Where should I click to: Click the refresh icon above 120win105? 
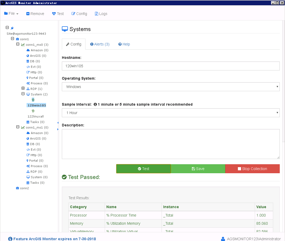(33, 100)
